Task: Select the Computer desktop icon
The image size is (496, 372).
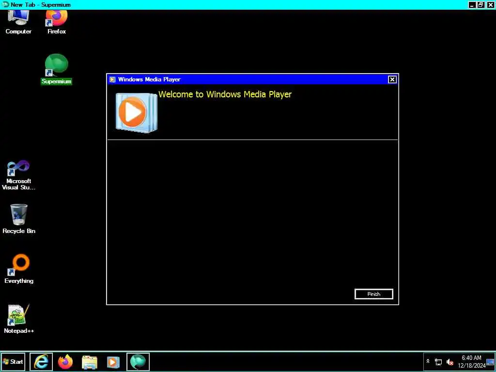Action: tap(18, 22)
